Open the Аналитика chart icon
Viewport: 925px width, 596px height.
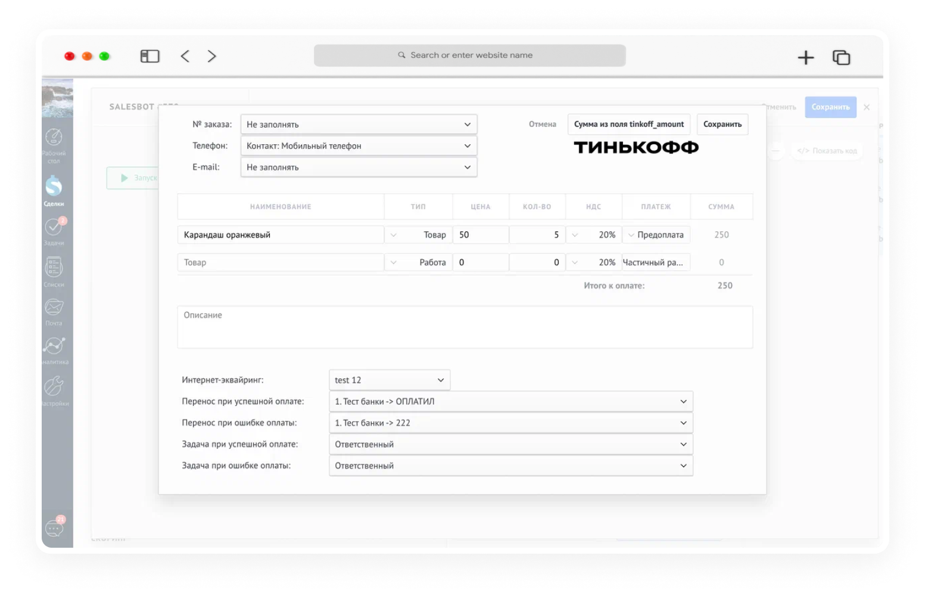[54, 350]
